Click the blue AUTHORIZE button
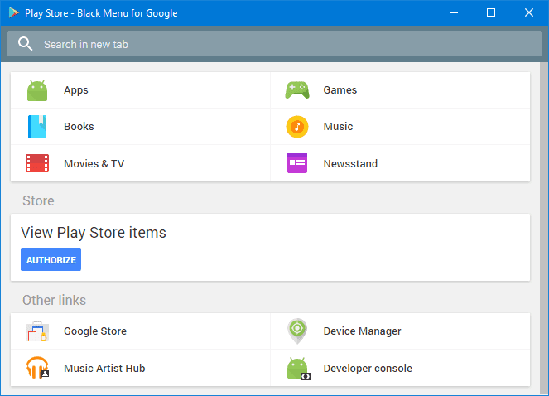This screenshot has height=396, width=549. pyautogui.click(x=51, y=259)
